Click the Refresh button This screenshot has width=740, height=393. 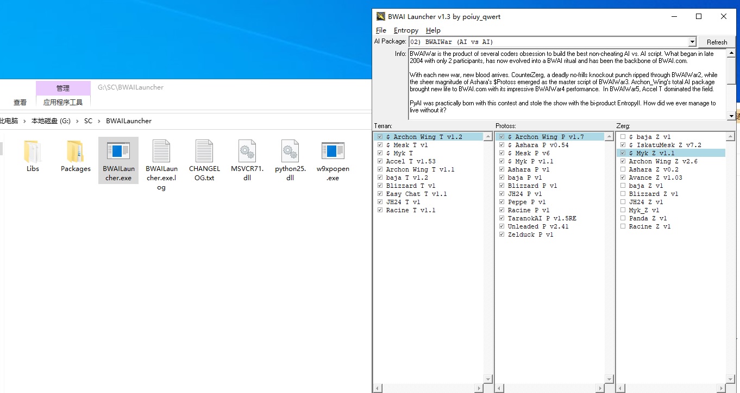coord(717,42)
